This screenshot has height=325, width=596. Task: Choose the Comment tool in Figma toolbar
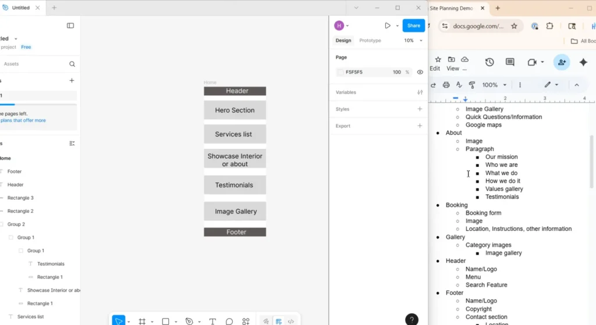pos(229,321)
